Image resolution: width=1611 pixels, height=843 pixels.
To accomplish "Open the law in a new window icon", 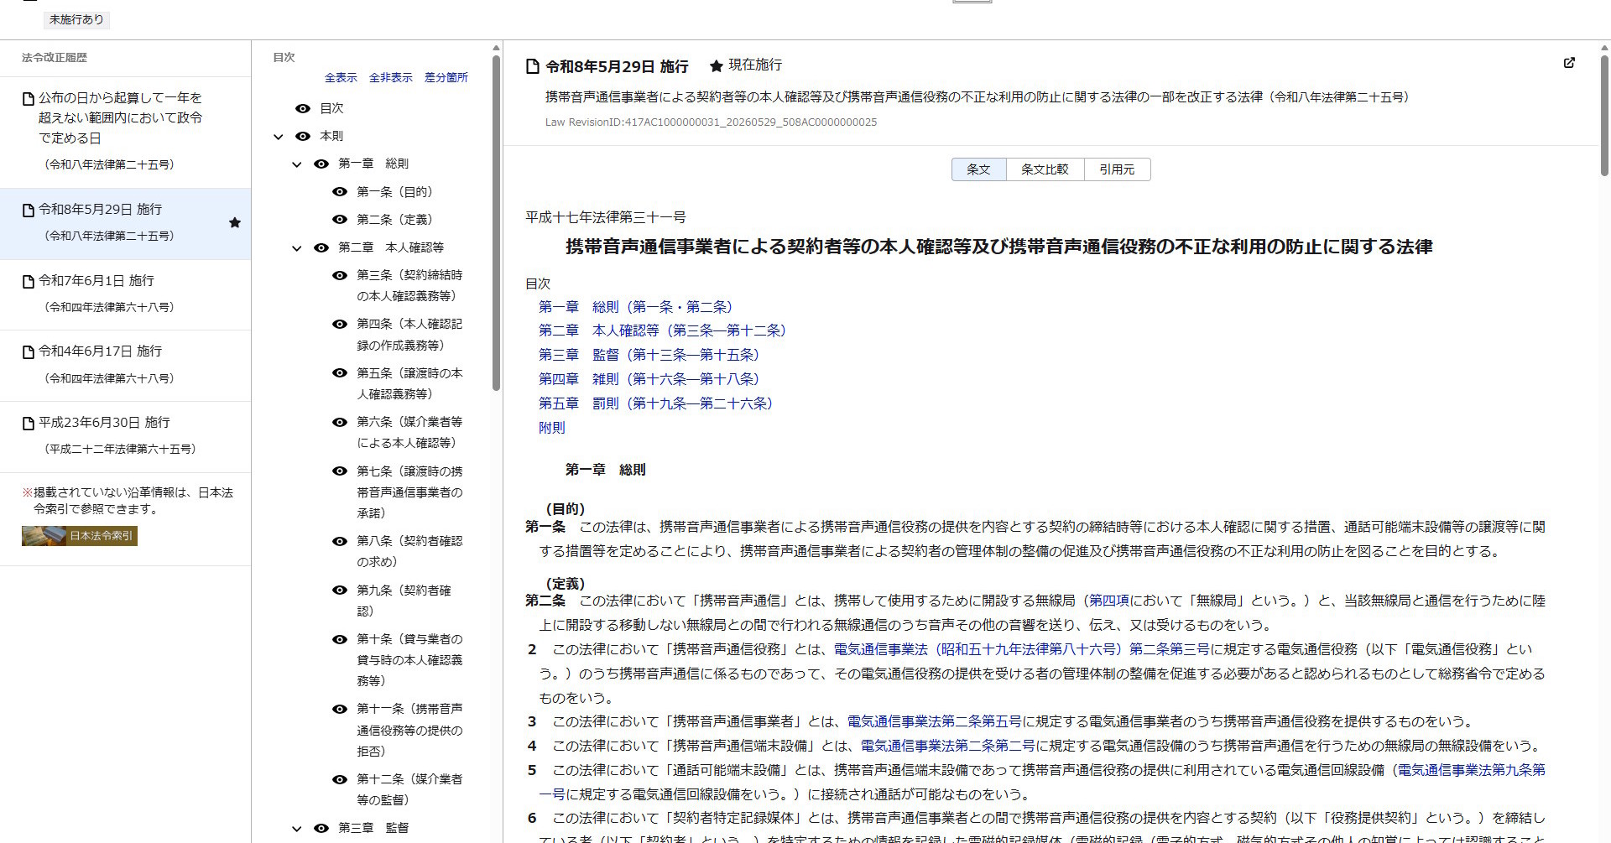I will (1569, 63).
